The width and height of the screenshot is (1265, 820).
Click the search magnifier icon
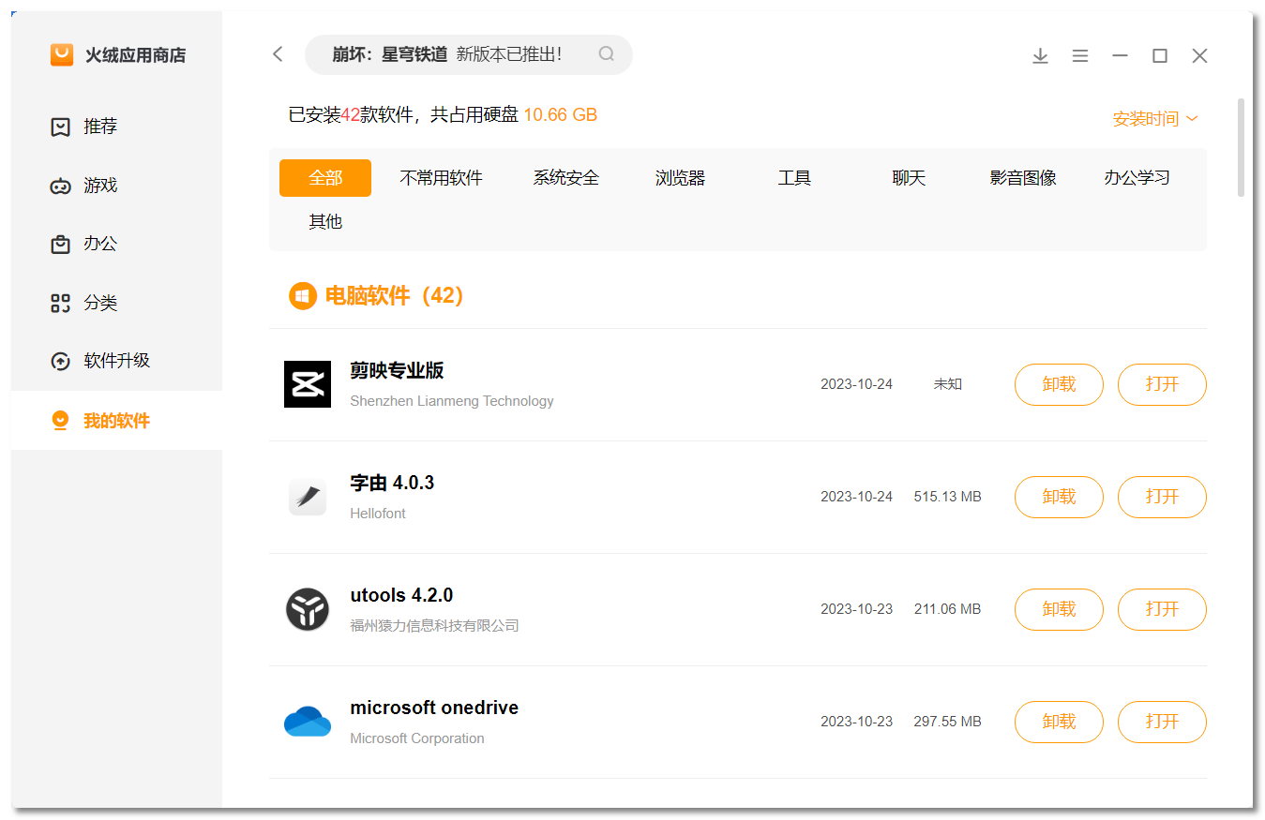click(607, 54)
